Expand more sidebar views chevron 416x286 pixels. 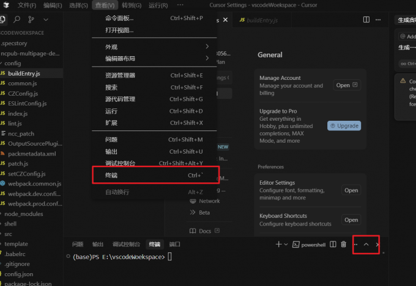click(x=46, y=20)
